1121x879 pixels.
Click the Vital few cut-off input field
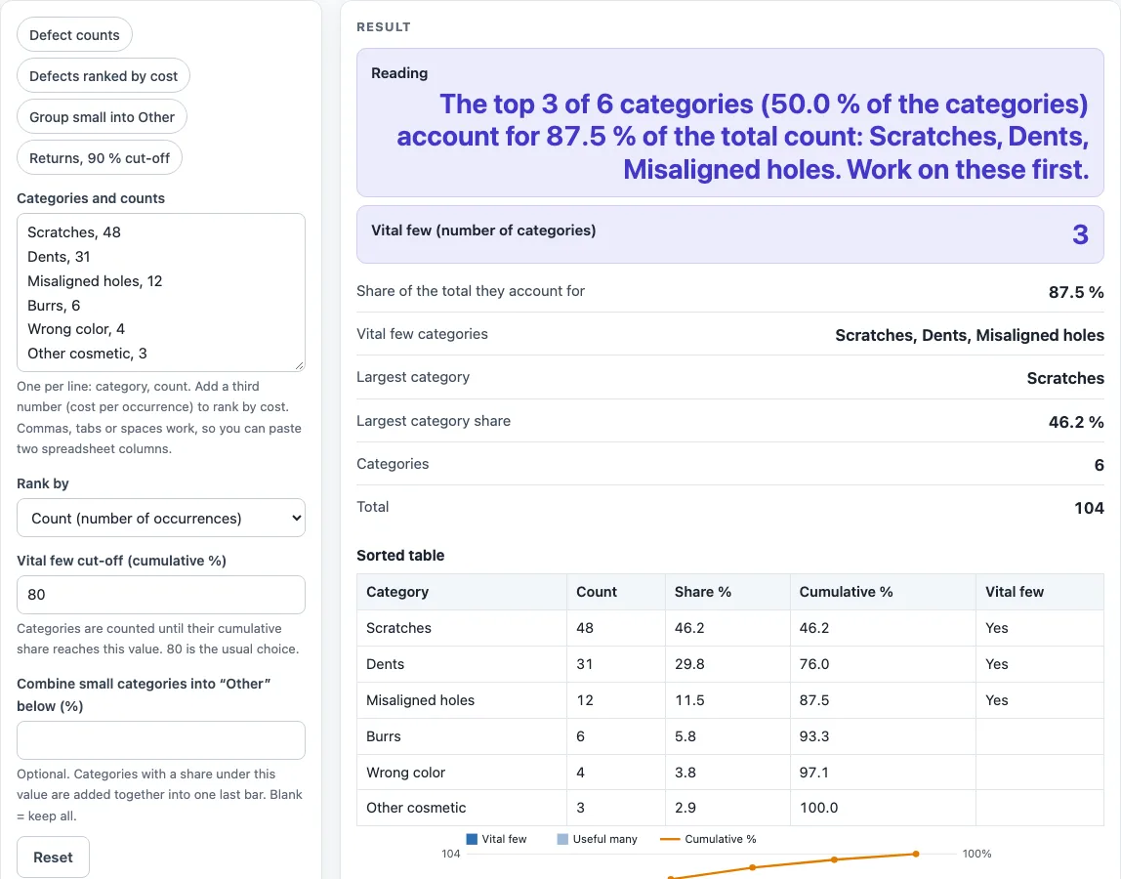(161, 595)
